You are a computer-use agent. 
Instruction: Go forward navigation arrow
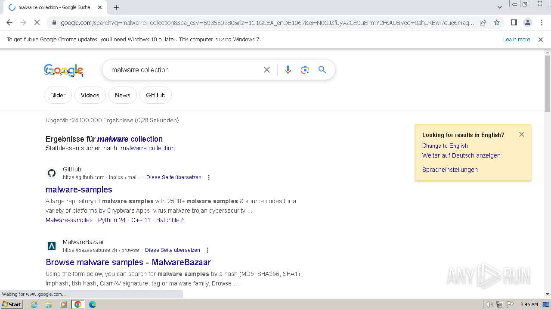click(23, 22)
